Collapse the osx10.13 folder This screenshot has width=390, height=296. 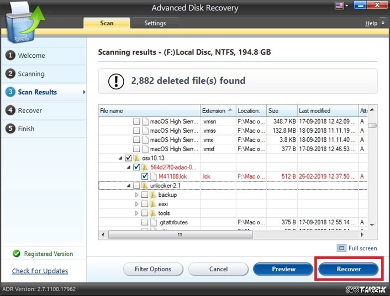click(120, 158)
